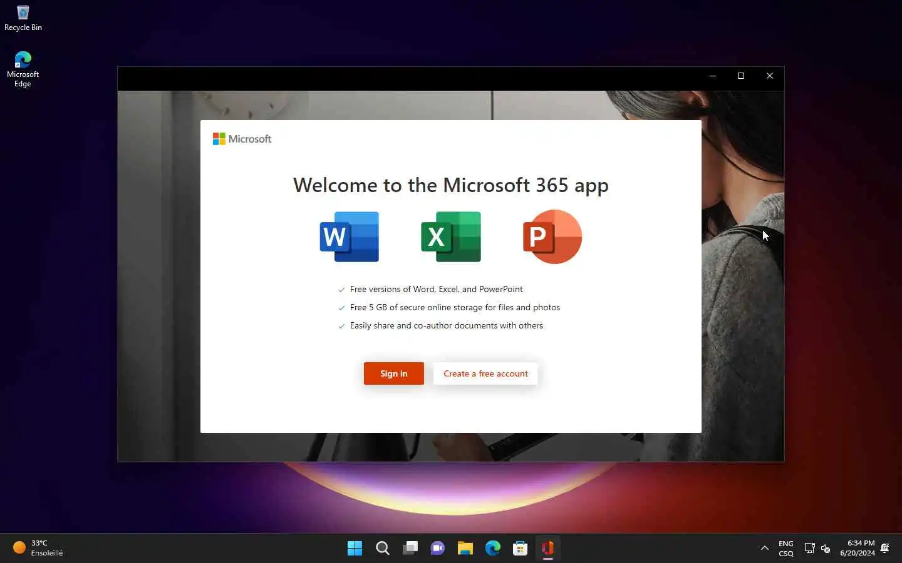This screenshot has height=563, width=902.
Task: Open taskbar Search
Action: pyautogui.click(x=383, y=549)
